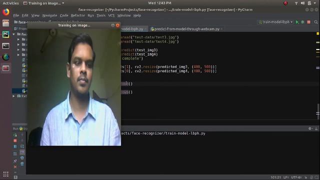
Task: Open the Training on image... app menu
Action: point(43,3)
